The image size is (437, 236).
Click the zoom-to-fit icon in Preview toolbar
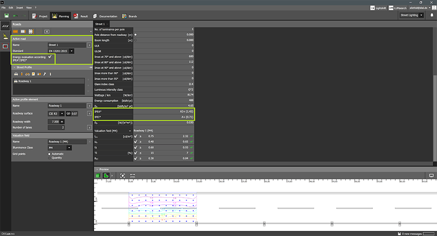tap(123, 175)
